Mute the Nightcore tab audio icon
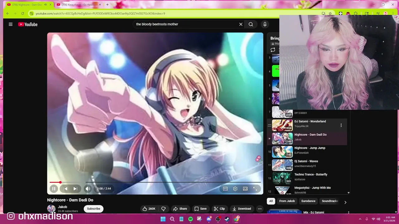The image size is (399, 224). click(46, 5)
